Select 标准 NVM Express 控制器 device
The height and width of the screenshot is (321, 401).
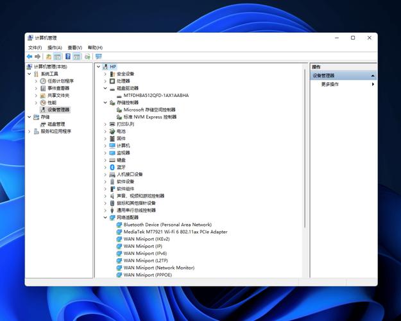149,117
